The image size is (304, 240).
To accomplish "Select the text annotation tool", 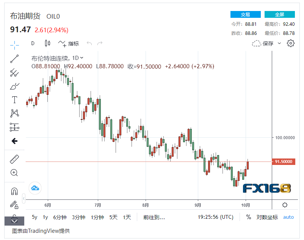I will click(14, 100).
